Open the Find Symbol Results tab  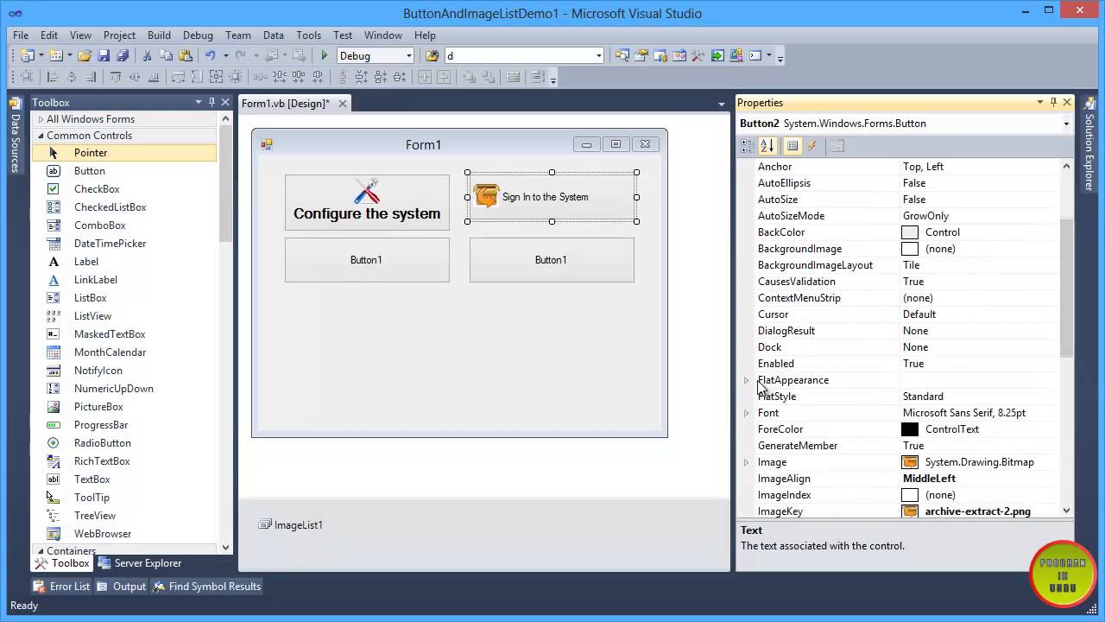click(206, 586)
